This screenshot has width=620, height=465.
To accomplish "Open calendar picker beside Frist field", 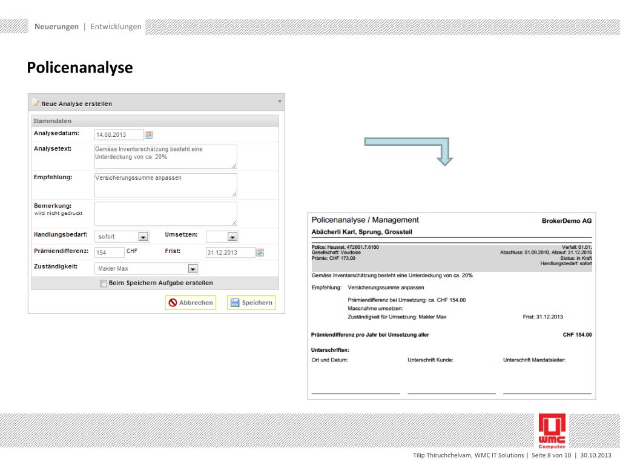I will [x=260, y=252].
